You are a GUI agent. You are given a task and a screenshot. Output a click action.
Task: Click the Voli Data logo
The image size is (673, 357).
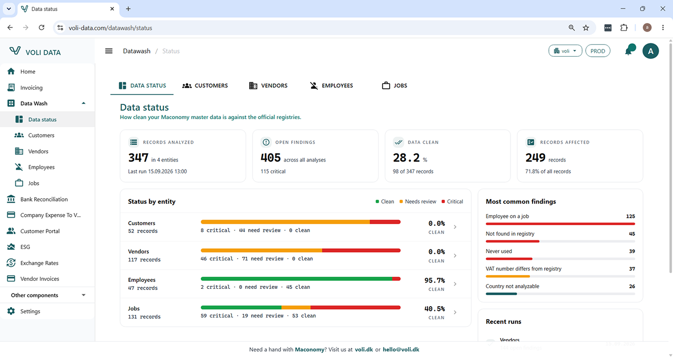tap(35, 51)
